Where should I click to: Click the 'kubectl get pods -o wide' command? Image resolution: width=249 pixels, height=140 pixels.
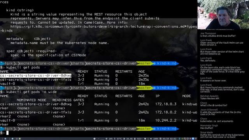tap(32, 92)
